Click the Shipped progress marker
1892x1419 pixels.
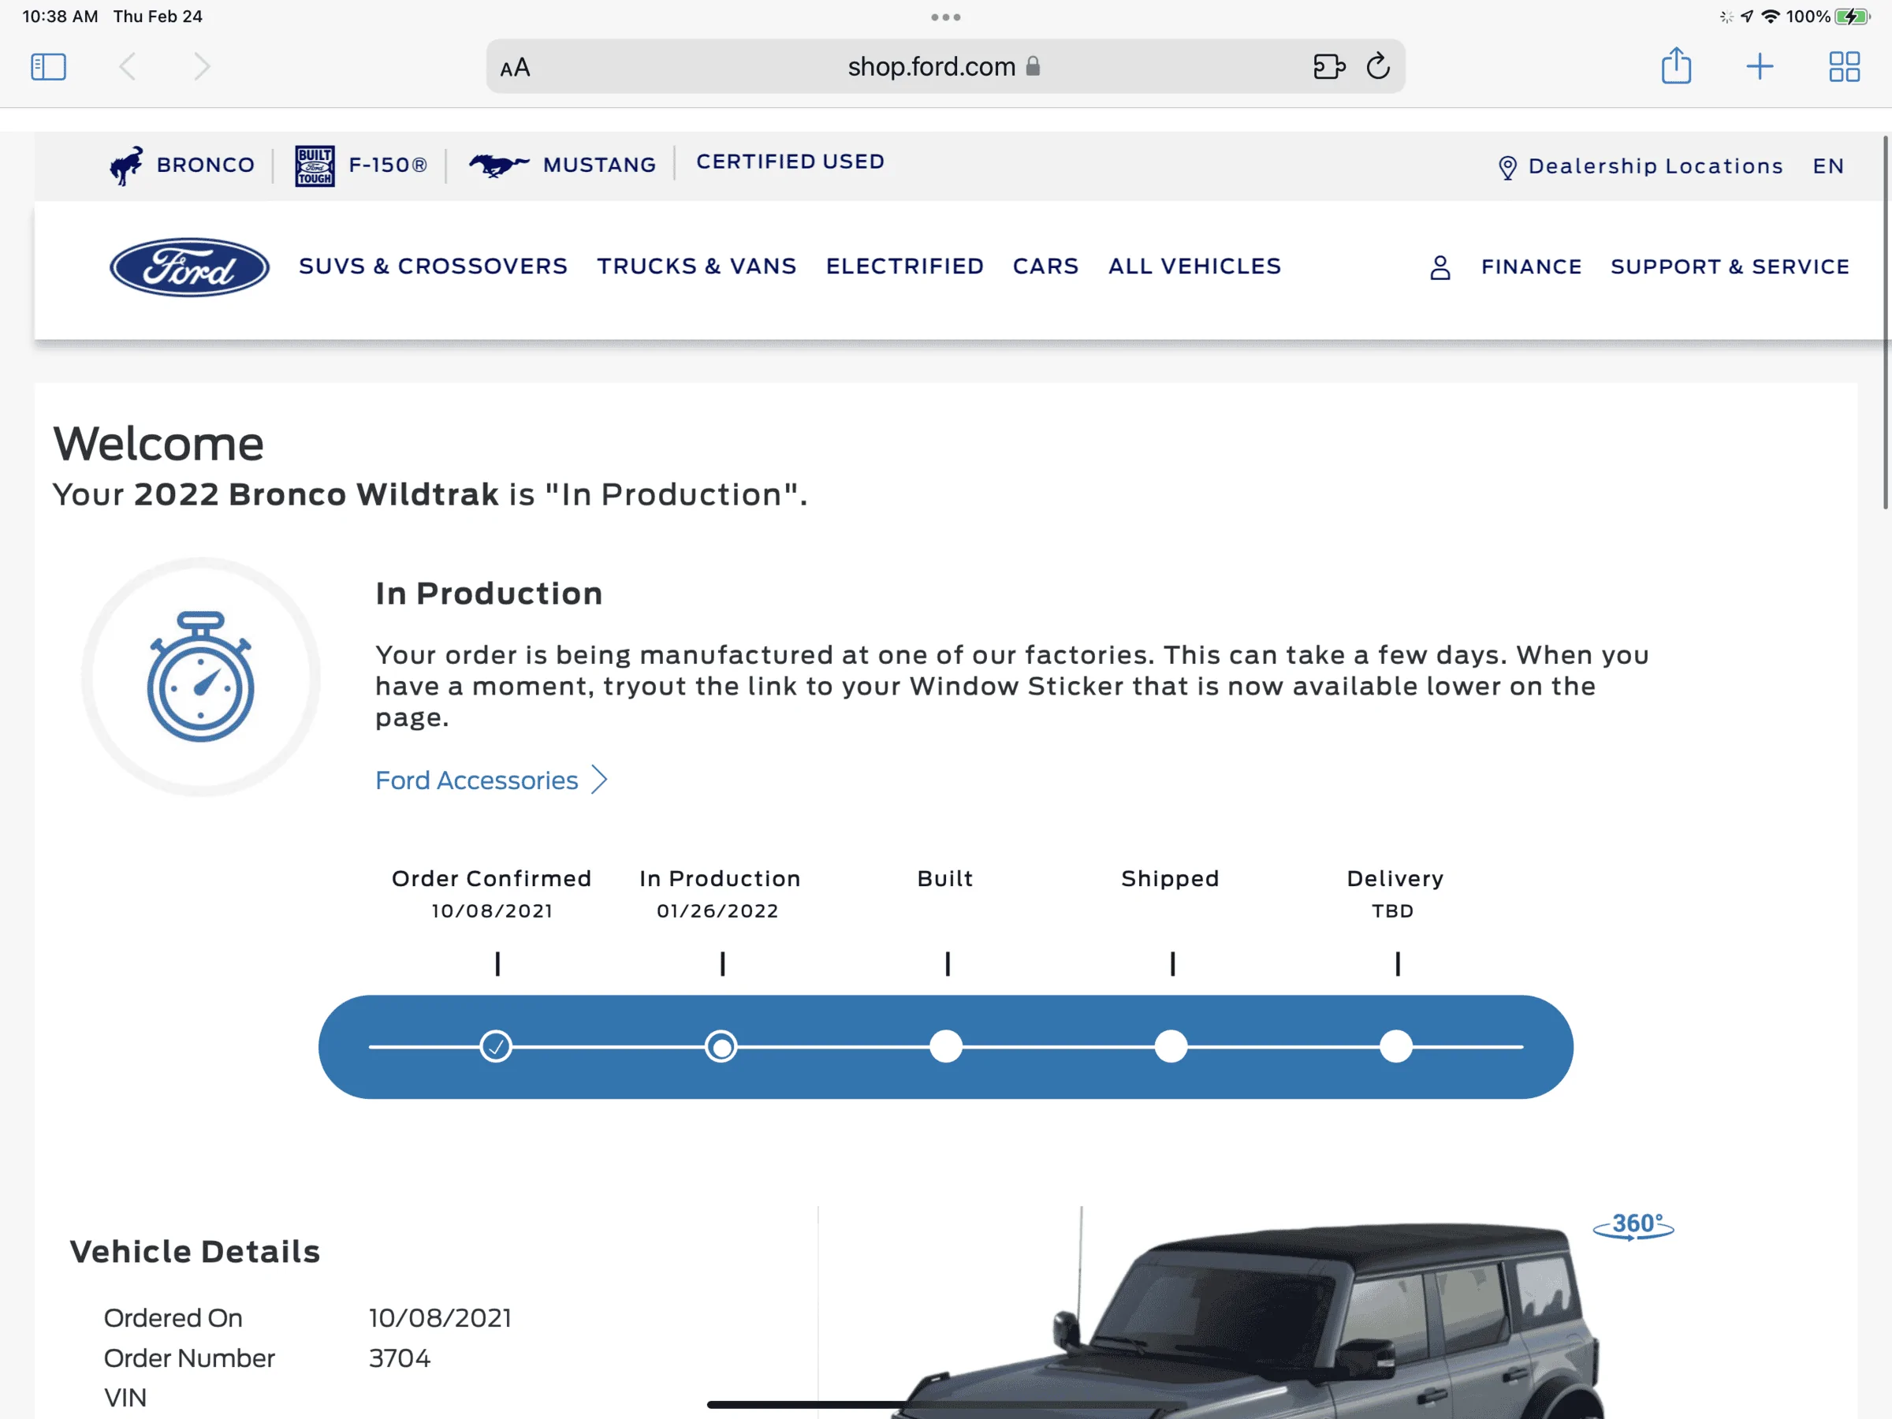click(1171, 1046)
